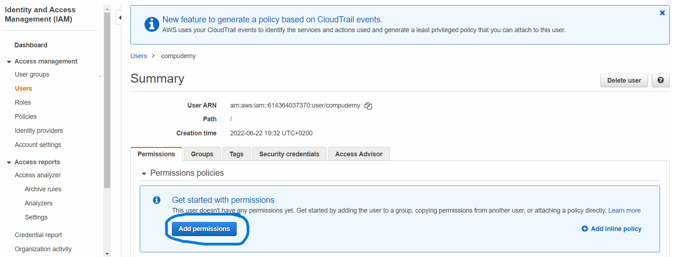Click the help question mark icon

point(660,80)
